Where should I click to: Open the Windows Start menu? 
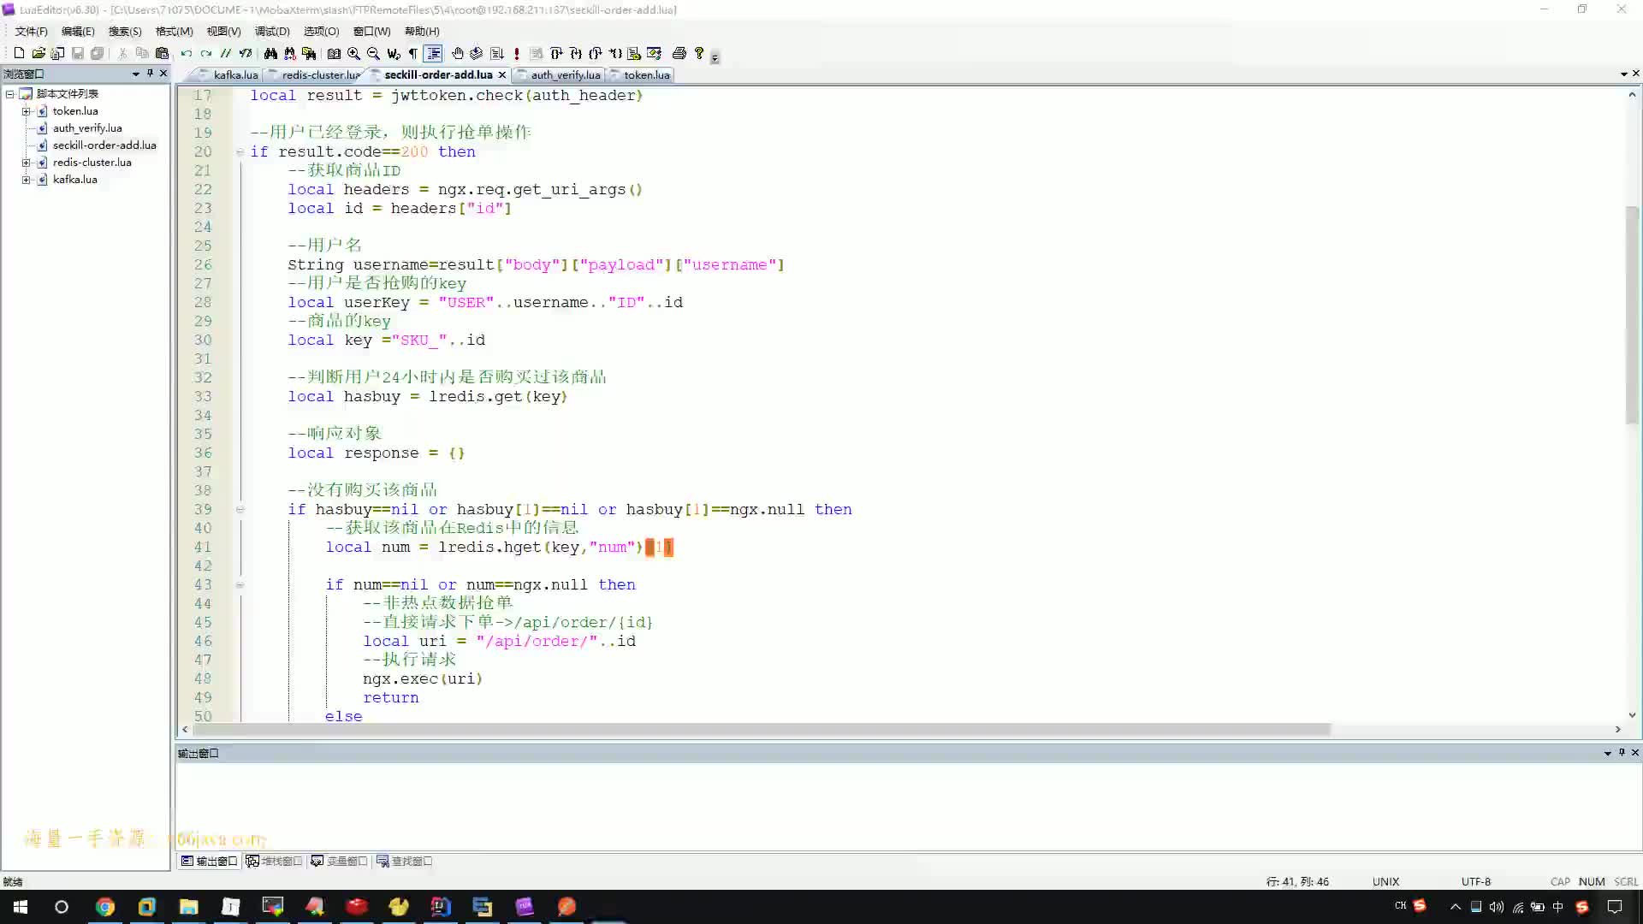21,907
